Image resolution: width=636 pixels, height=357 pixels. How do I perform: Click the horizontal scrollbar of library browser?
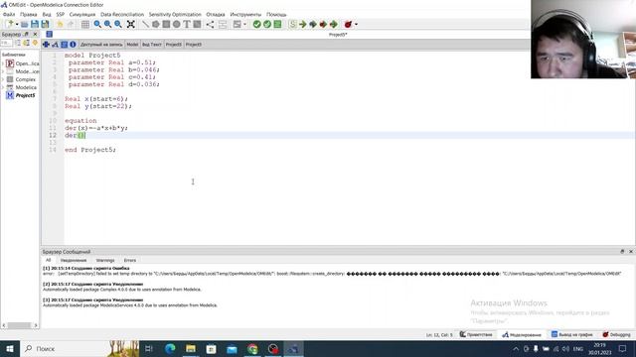20,325
